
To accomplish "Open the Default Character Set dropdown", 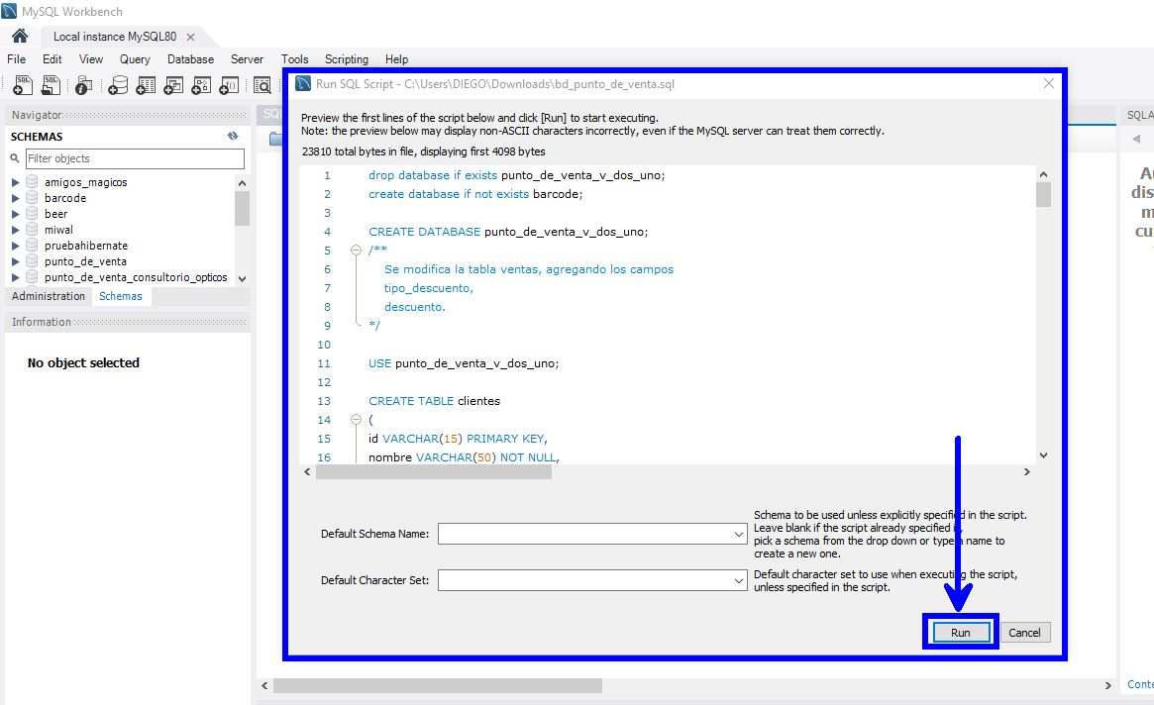I will 738,579.
